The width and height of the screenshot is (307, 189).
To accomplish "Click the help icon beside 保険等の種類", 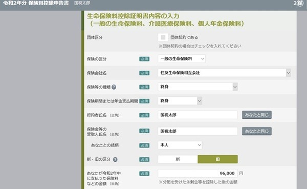I will pyautogui.click(x=114, y=87).
